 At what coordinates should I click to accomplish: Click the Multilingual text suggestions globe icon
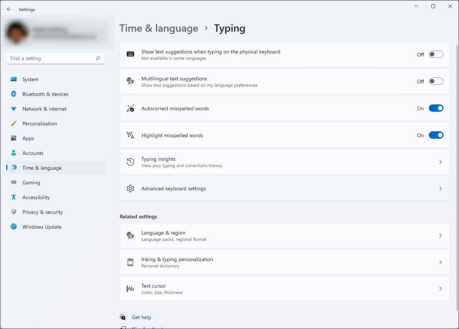point(130,81)
